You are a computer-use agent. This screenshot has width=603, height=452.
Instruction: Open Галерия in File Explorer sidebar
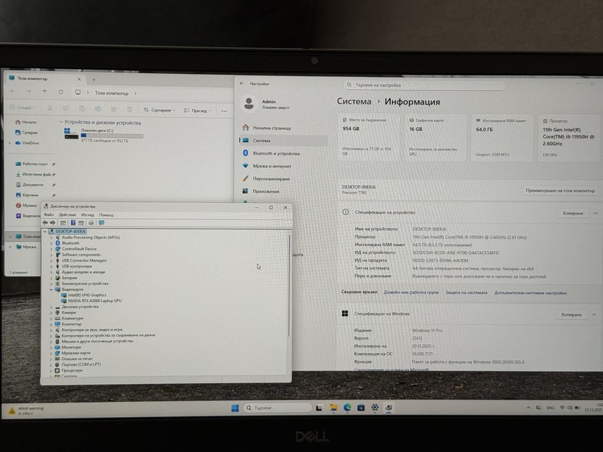(x=30, y=132)
